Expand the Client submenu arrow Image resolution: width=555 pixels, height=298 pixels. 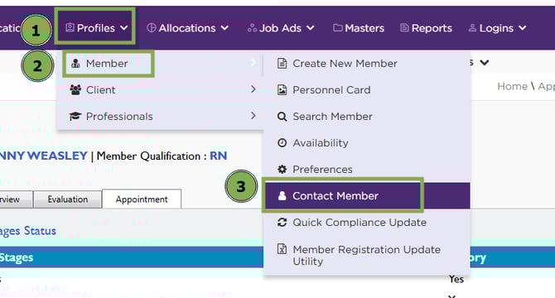coord(253,89)
